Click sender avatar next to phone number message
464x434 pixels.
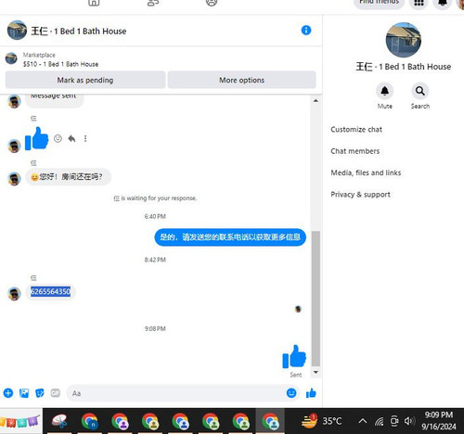pos(14,293)
